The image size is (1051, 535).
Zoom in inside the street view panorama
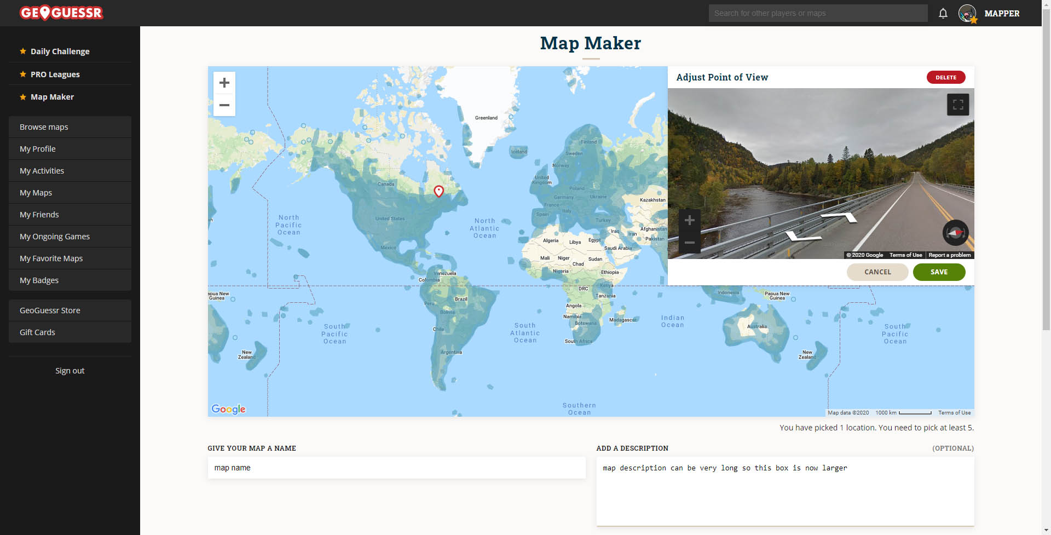(689, 220)
